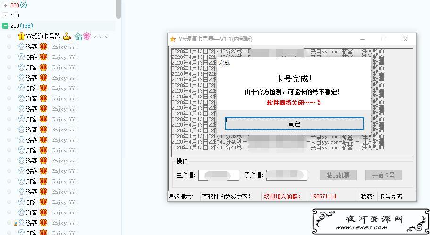
Task: Click the red 软件即将关闭 countdown text
Action: (294, 103)
